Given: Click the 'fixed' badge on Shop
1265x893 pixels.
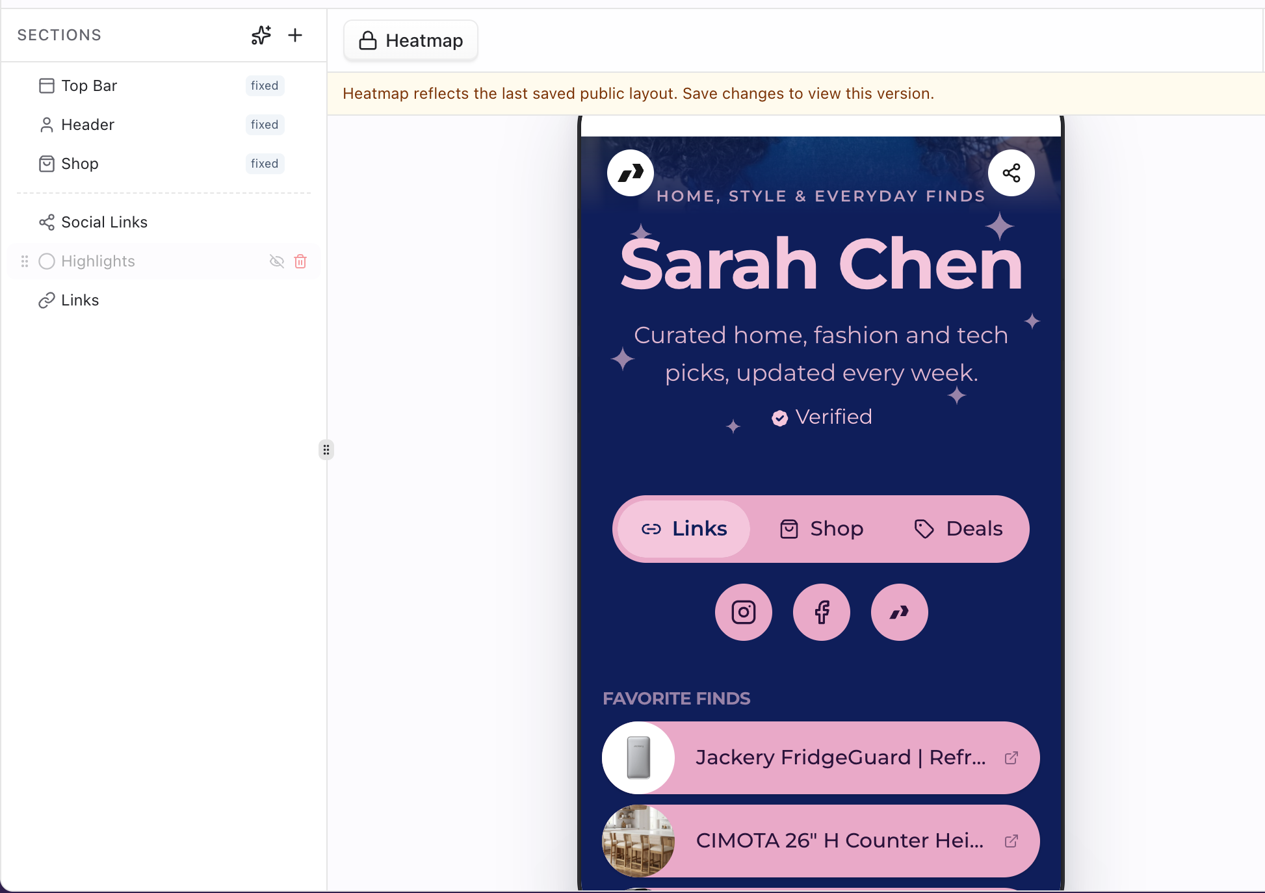Looking at the screenshot, I should (x=265, y=164).
